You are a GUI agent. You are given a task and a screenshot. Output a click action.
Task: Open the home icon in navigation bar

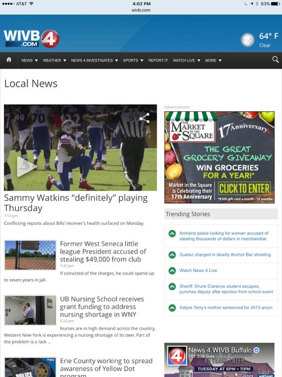point(9,60)
